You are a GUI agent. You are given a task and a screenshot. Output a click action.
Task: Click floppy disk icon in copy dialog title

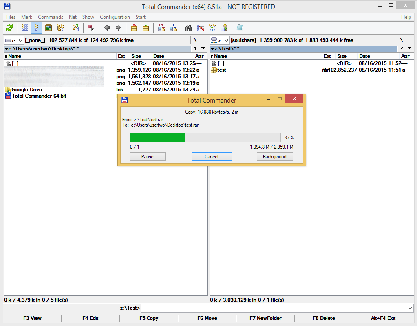click(124, 100)
